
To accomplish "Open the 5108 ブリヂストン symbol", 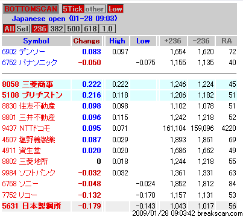I will 32,95.
